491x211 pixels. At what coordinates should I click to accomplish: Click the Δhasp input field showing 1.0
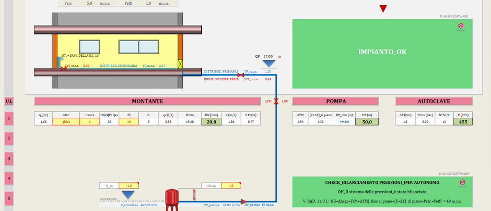pyautogui.click(x=230, y=185)
